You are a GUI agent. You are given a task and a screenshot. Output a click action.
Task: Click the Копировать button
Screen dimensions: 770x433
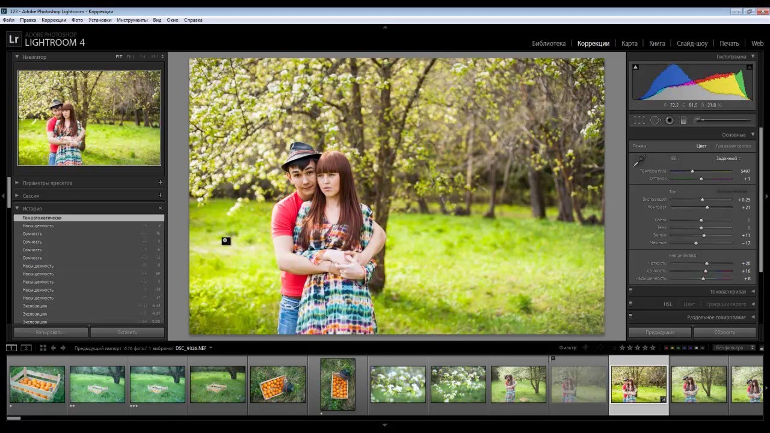[x=51, y=332]
